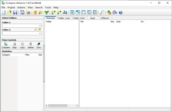Switch to the Folder 1 only tab
This screenshot has width=172, height=112.
(64, 18)
